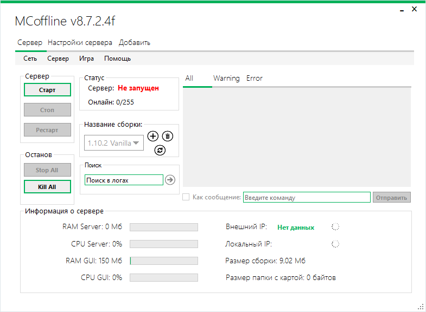Viewport: 426px width, 312px height.
Task: Show the Error log tab
Action: coord(255,78)
